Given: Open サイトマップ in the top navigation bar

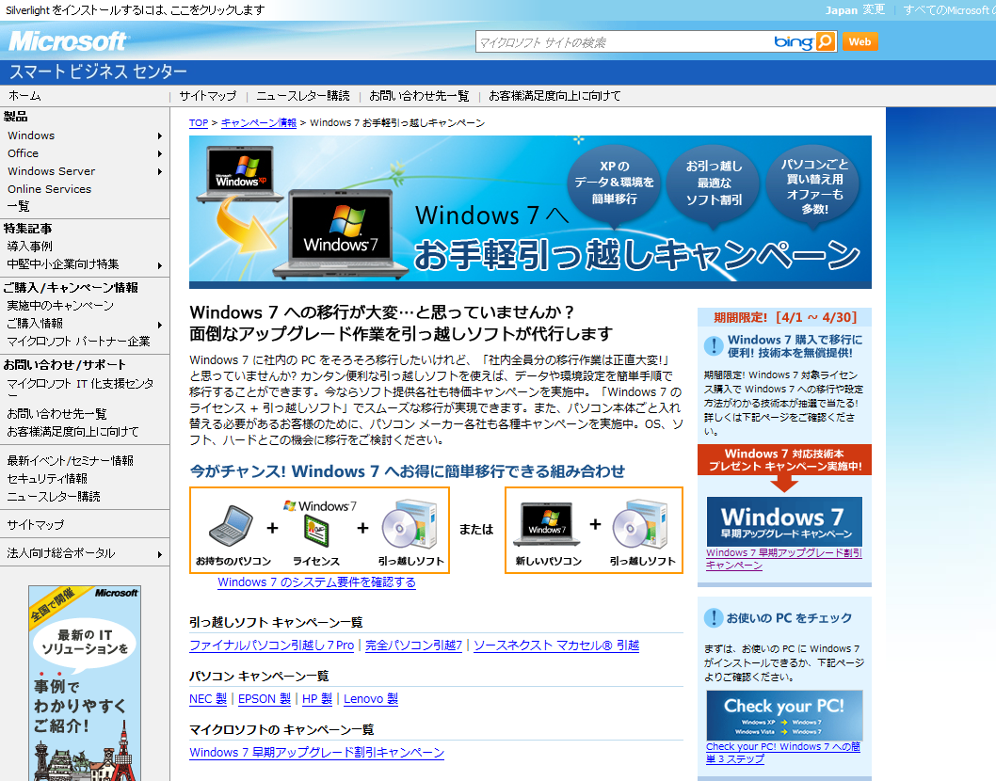Looking at the screenshot, I should pos(208,96).
